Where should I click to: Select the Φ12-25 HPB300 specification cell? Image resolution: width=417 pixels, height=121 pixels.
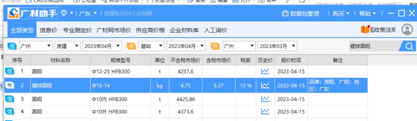click(x=120, y=71)
